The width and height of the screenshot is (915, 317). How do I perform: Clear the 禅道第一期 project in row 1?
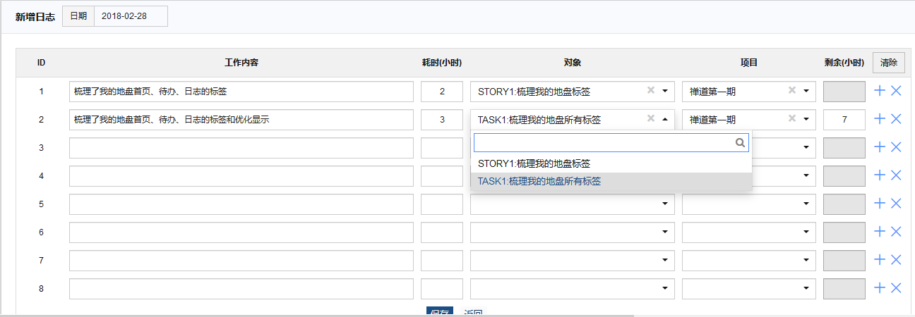click(792, 90)
